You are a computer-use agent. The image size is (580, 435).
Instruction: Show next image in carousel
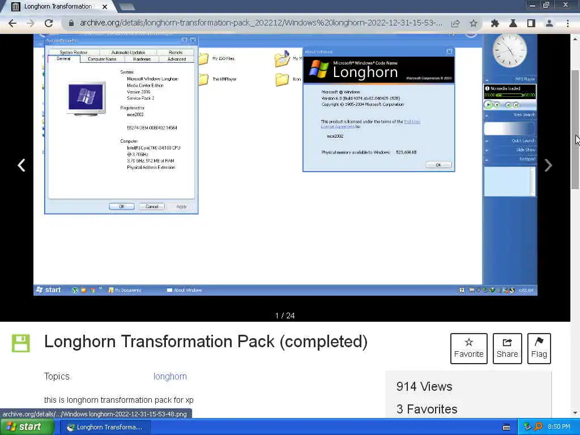[548, 165]
